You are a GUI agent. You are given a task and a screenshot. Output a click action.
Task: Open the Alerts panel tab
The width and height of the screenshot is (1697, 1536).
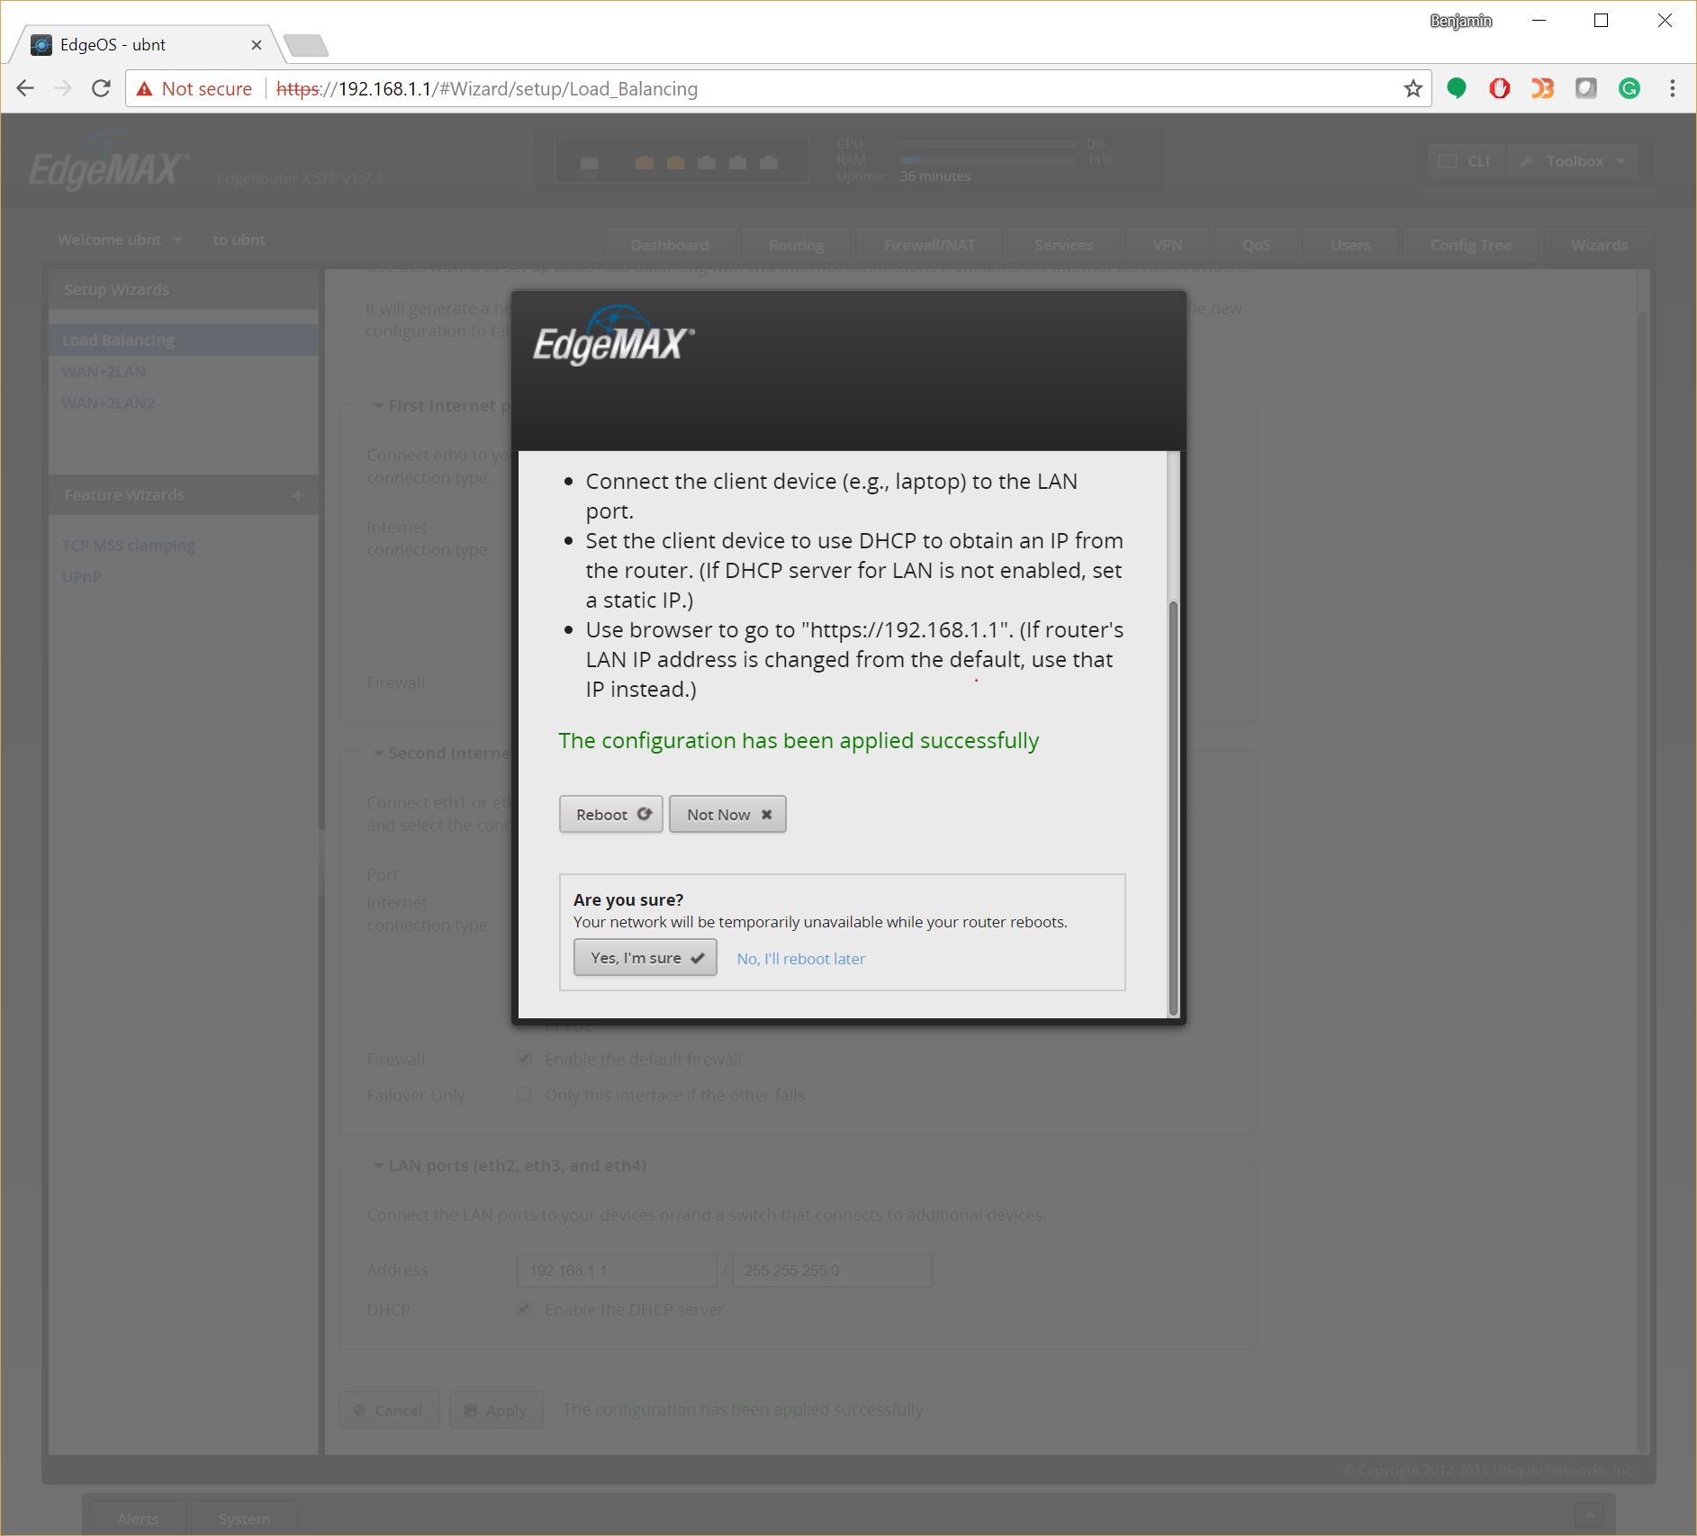coord(138,1518)
